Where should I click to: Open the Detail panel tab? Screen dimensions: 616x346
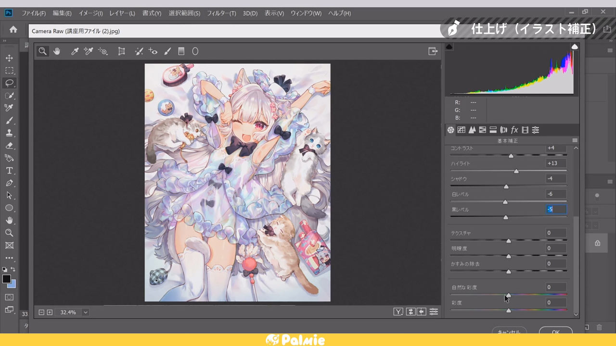[x=472, y=130]
